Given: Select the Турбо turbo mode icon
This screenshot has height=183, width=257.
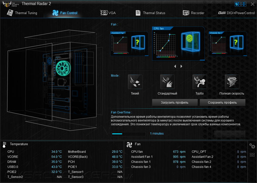Looking at the screenshot, I should tap(200, 82).
